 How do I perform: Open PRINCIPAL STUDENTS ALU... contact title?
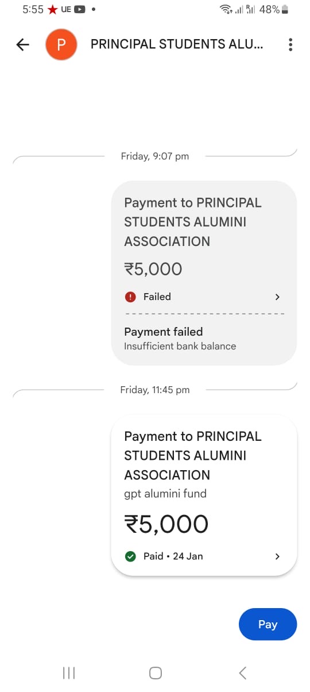pyautogui.click(x=177, y=44)
